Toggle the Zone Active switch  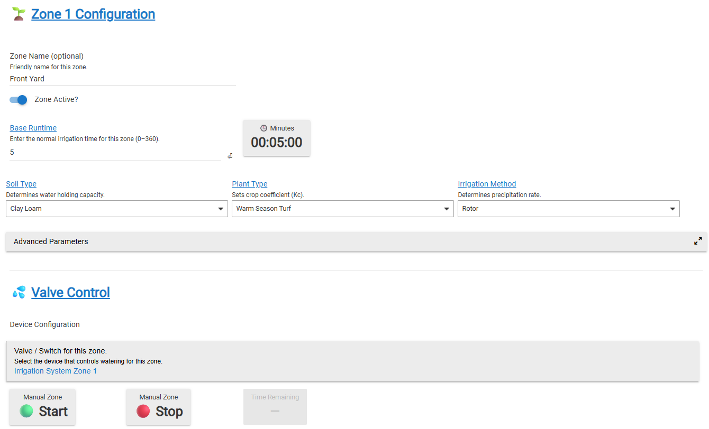pos(19,100)
